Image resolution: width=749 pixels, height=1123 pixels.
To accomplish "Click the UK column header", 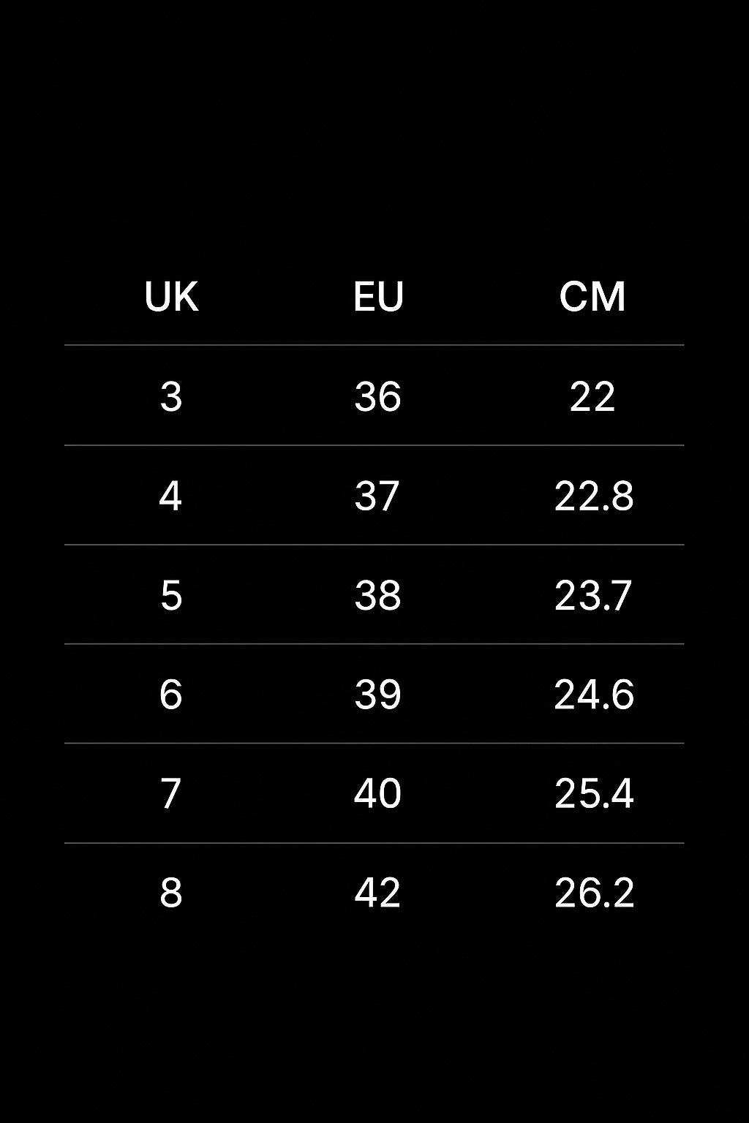I will click(x=171, y=297).
